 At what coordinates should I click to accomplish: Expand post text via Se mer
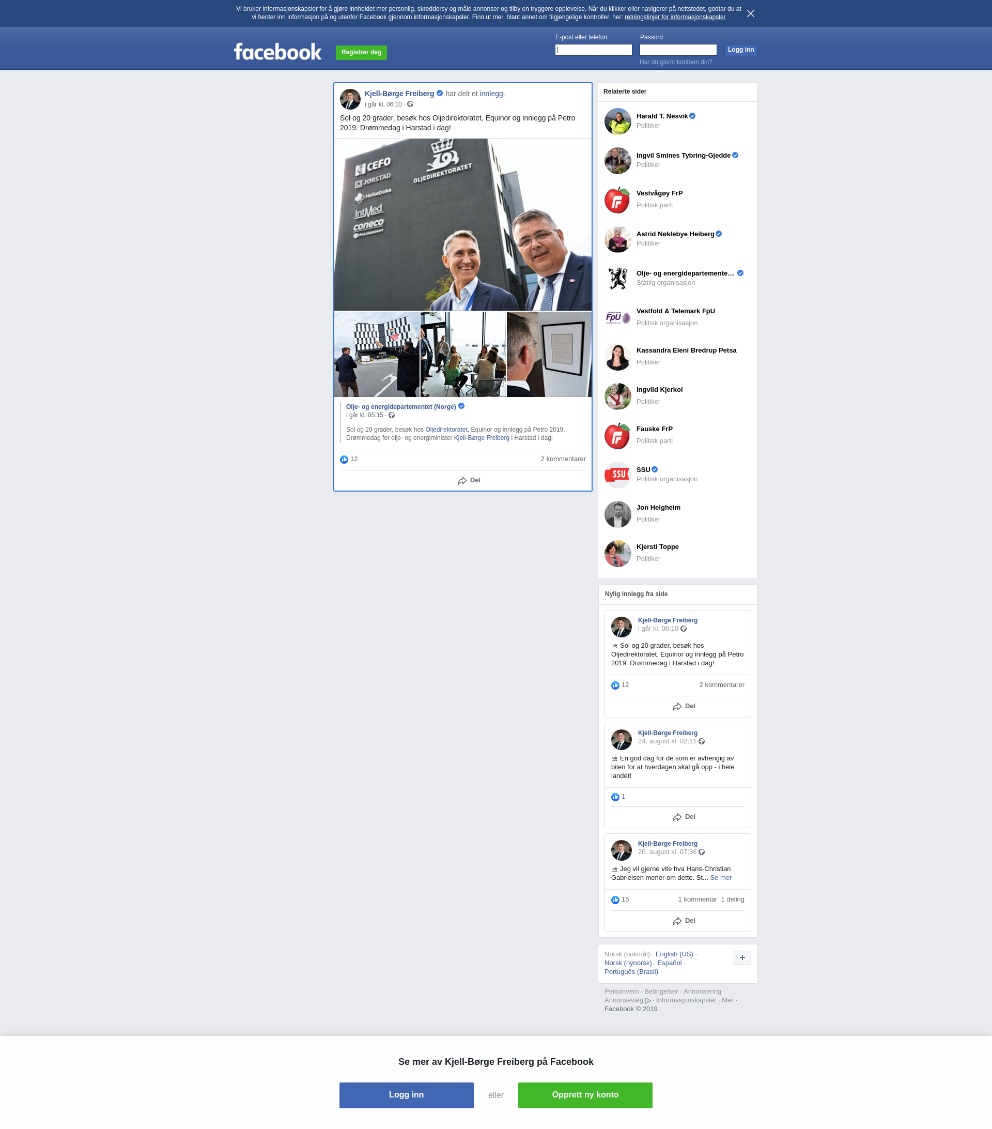[x=720, y=878]
